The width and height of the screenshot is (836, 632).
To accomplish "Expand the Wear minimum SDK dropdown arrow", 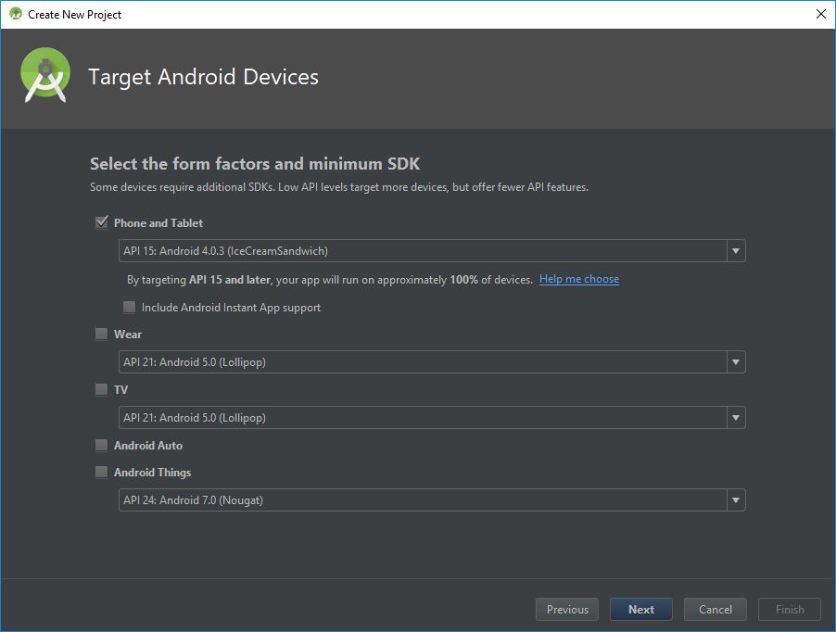I will pyautogui.click(x=735, y=362).
